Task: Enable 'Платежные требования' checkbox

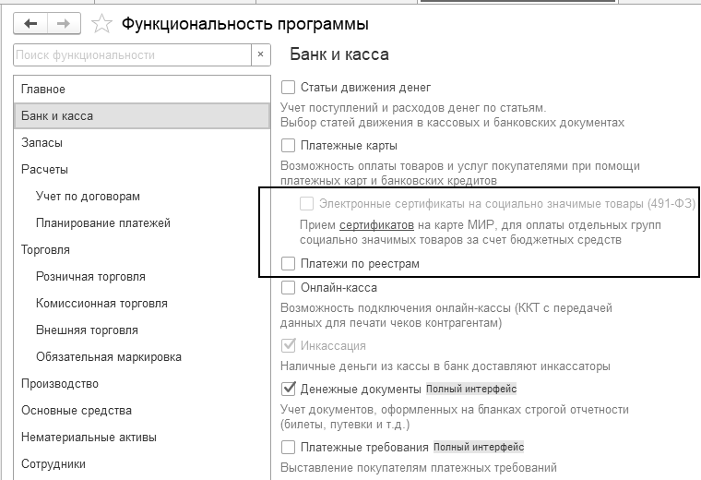Action: 288,447
